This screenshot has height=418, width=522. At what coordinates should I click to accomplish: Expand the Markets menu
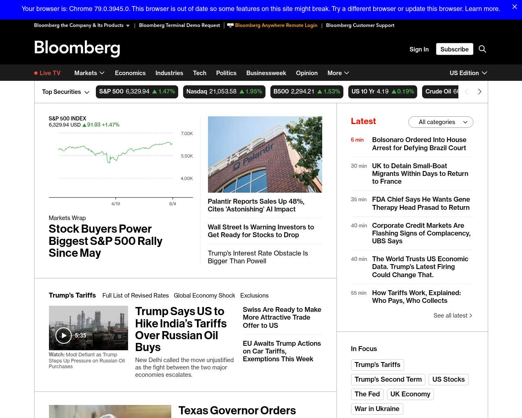tap(89, 73)
